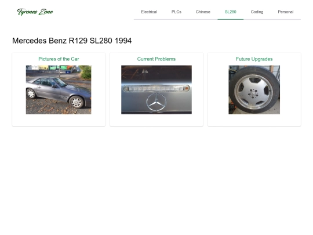Click empty space in Pictures of the Car card

(59, 120)
